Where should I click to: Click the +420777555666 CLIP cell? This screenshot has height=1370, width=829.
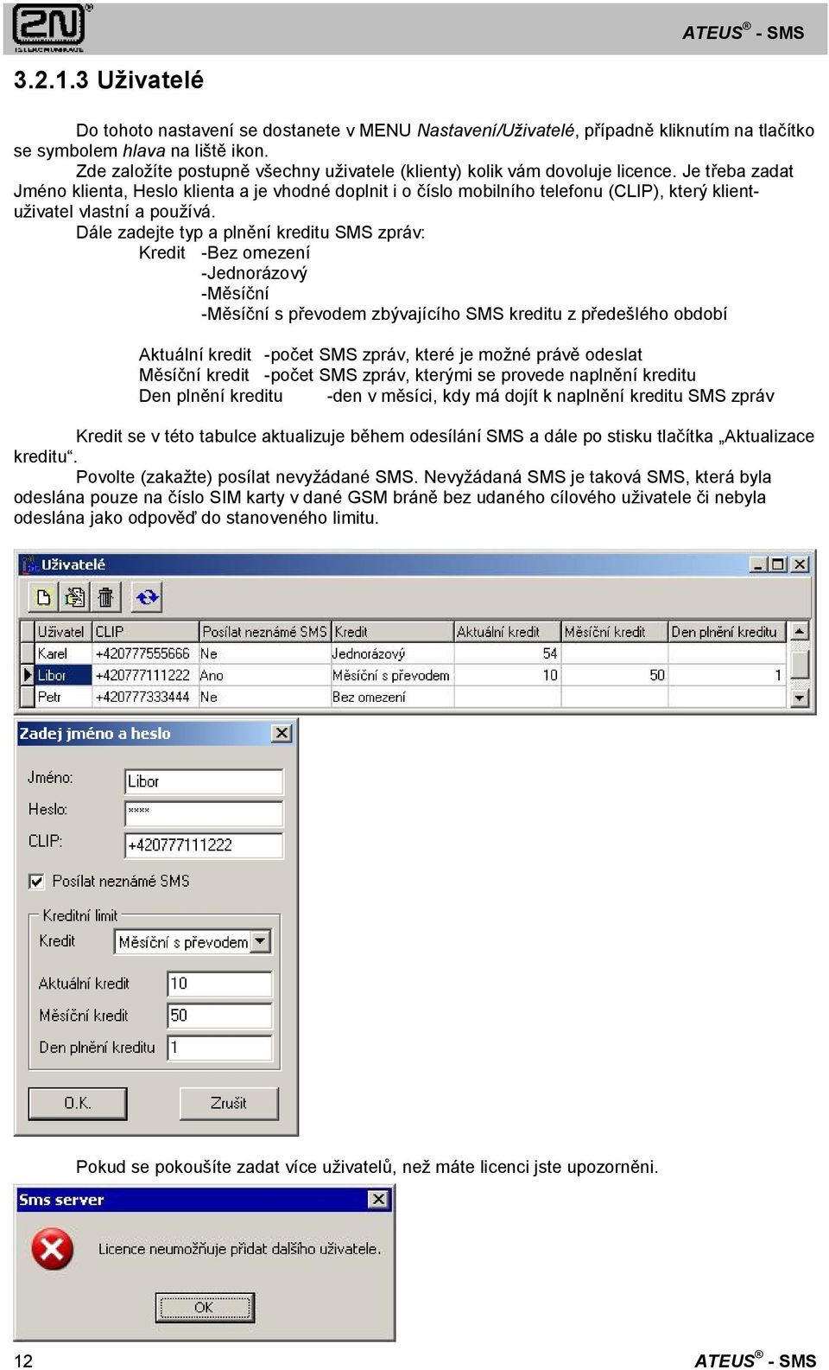[x=145, y=654]
